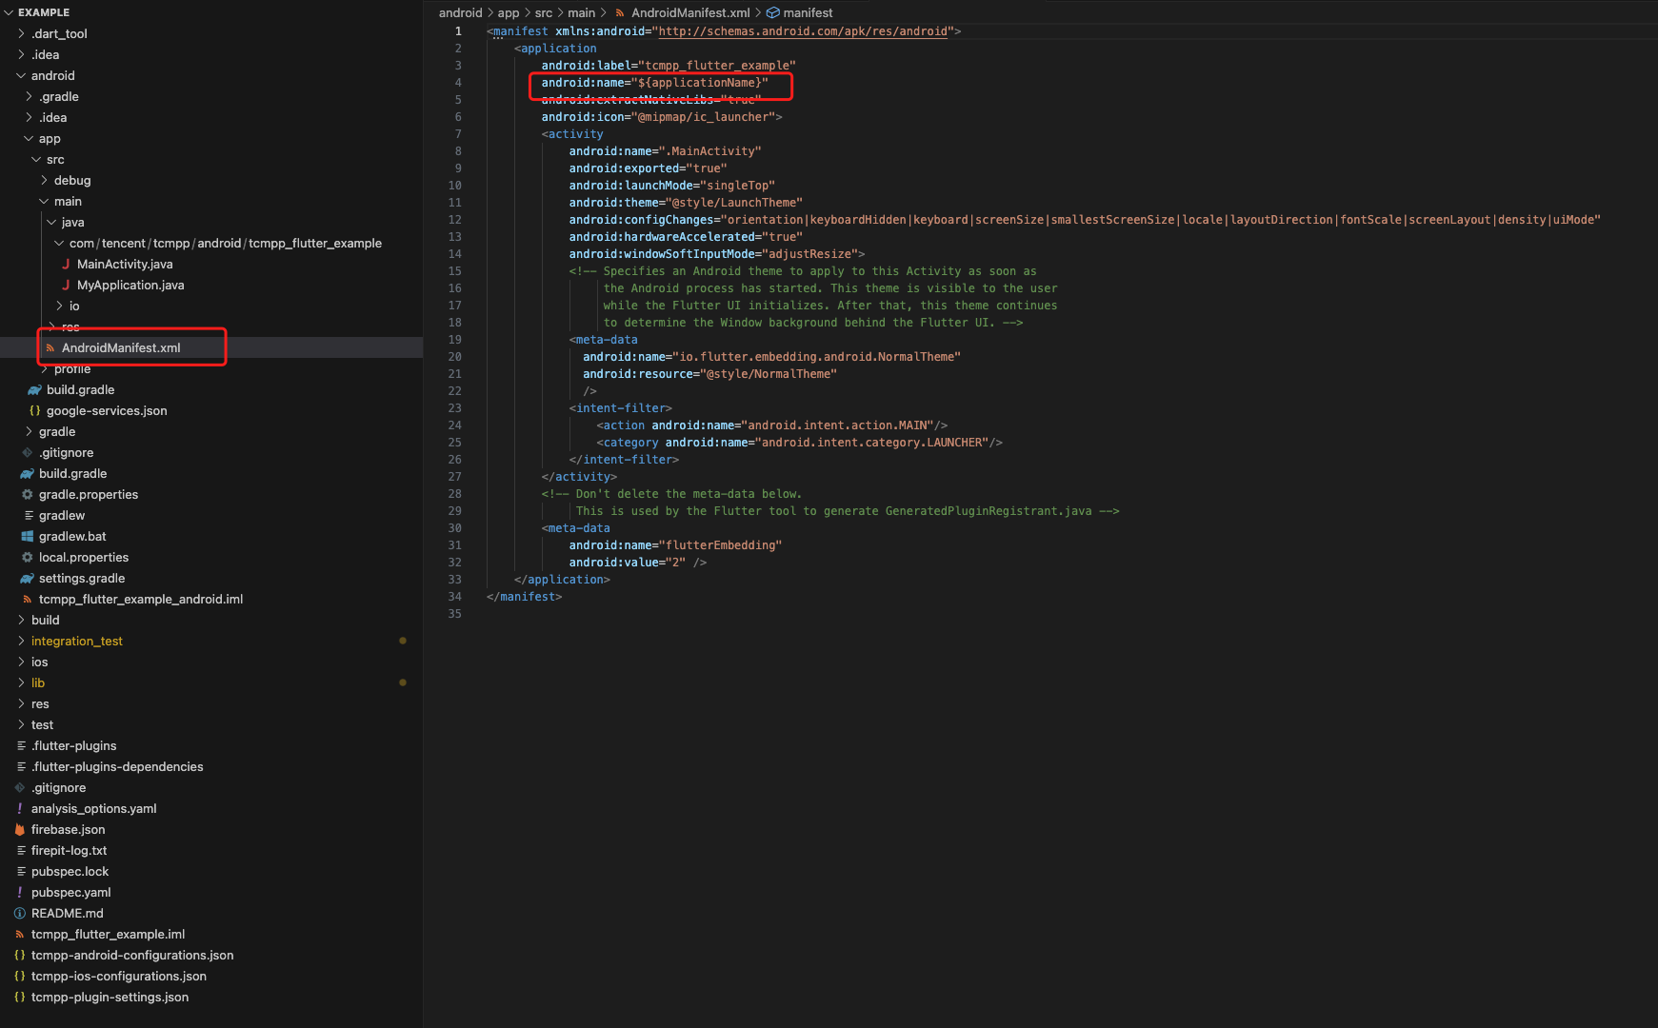Expand the debug folder
The height and width of the screenshot is (1028, 1658).
coord(44,180)
